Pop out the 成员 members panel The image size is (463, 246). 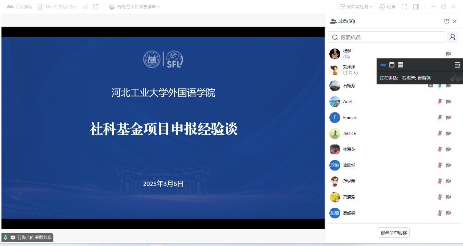446,21
